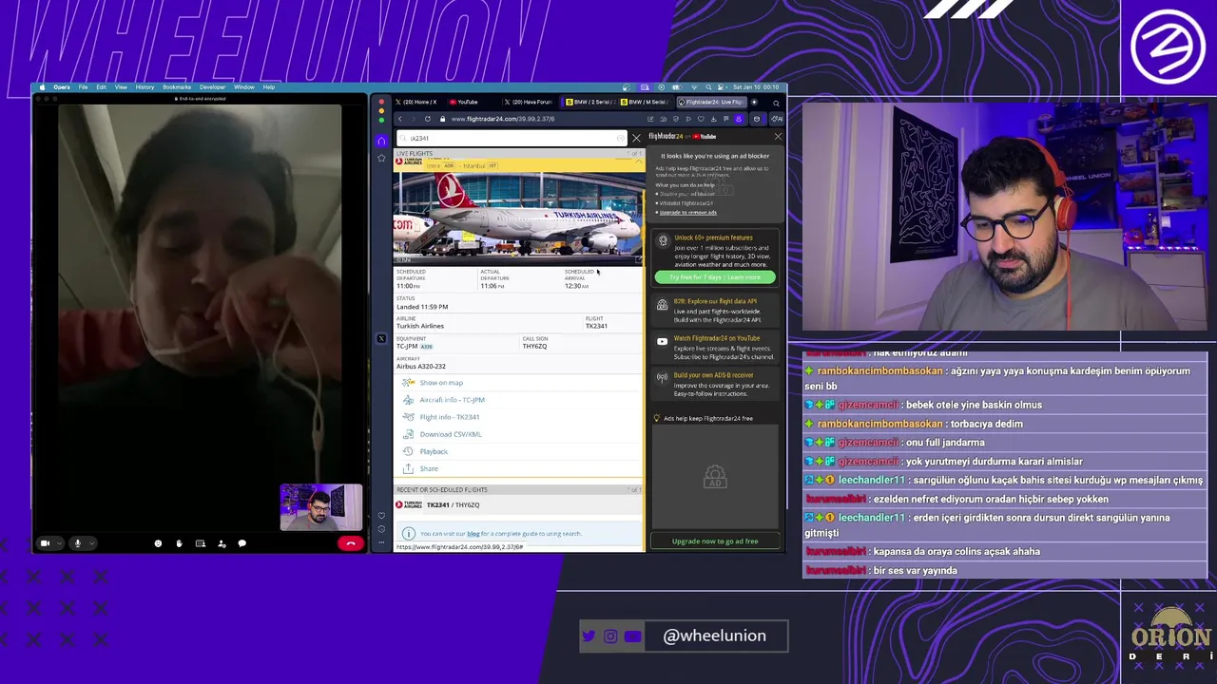Click Show on map link

click(441, 383)
